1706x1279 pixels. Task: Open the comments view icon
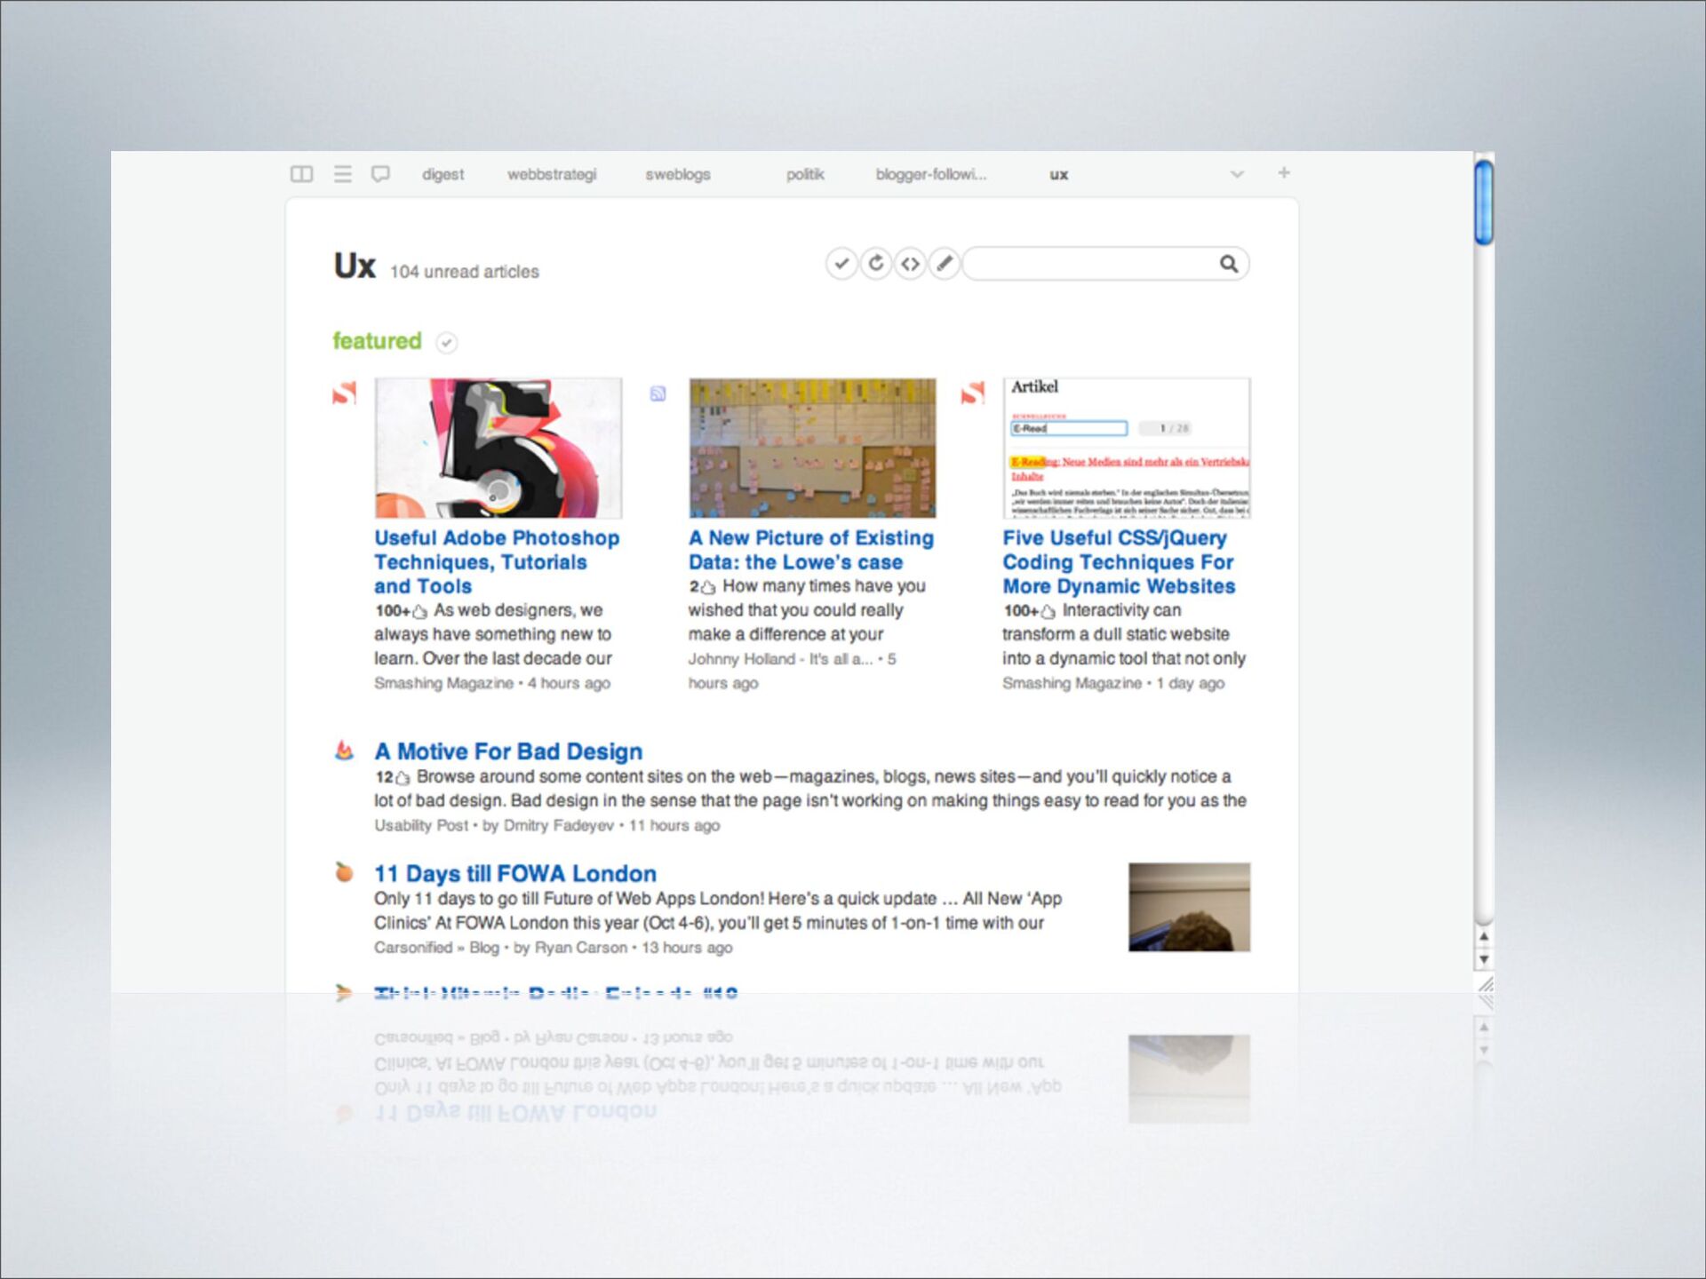click(x=380, y=174)
